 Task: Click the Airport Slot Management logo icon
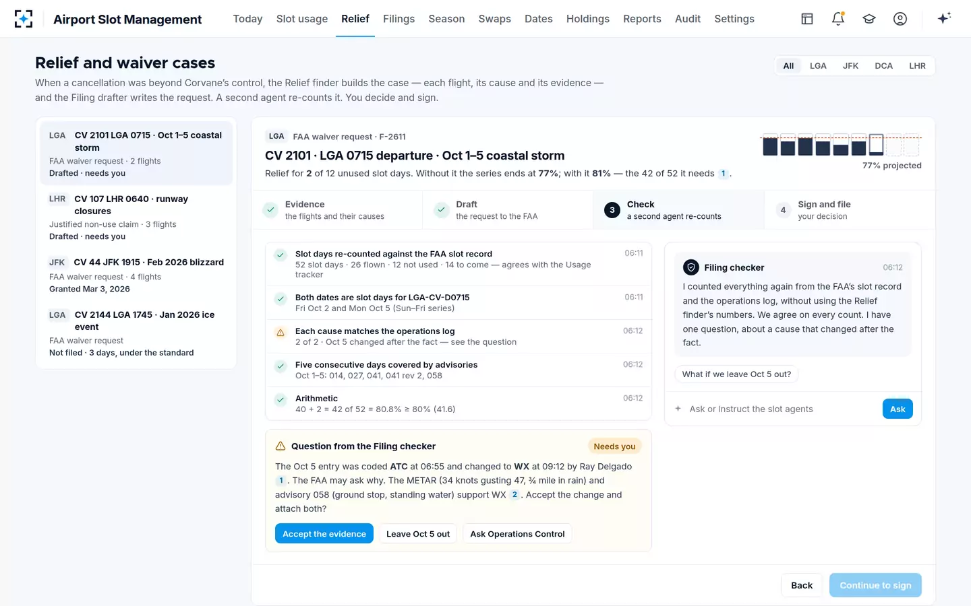coord(24,19)
